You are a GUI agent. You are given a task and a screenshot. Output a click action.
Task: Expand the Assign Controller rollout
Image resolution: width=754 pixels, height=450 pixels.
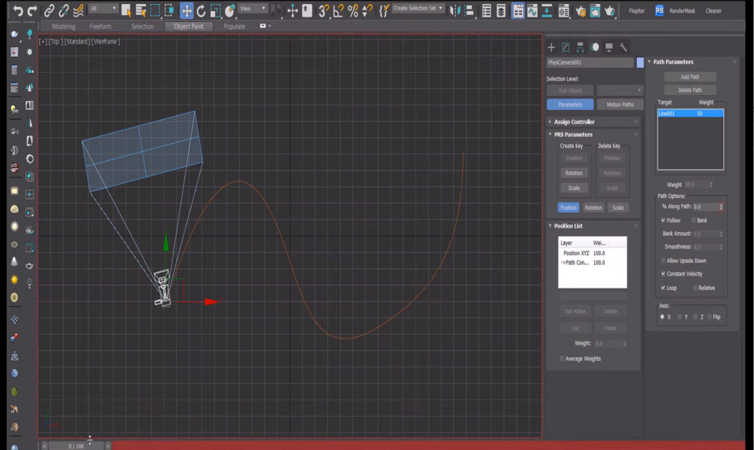(x=574, y=122)
